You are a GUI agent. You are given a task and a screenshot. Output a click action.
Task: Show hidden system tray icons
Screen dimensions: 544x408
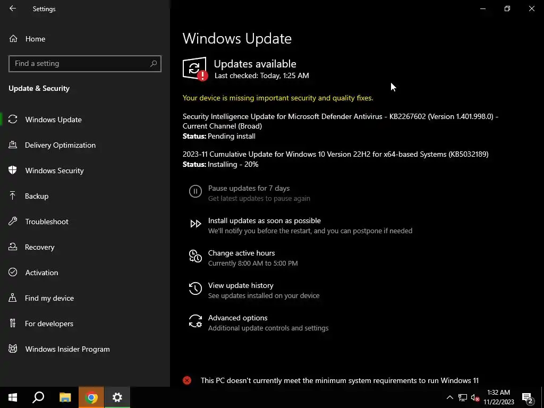449,397
